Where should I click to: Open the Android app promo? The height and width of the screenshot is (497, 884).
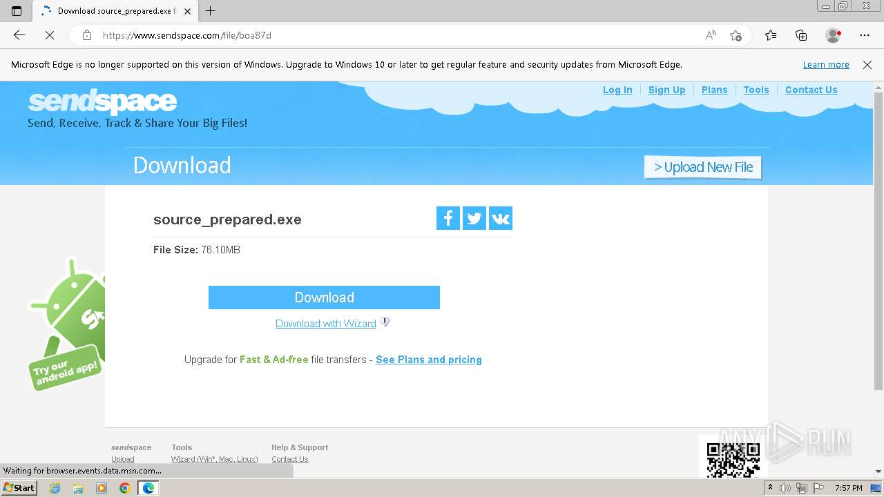66,323
